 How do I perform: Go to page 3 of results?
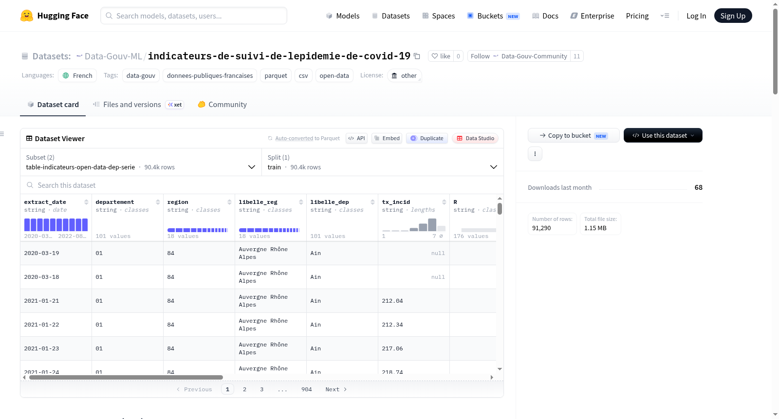pyautogui.click(x=261, y=389)
